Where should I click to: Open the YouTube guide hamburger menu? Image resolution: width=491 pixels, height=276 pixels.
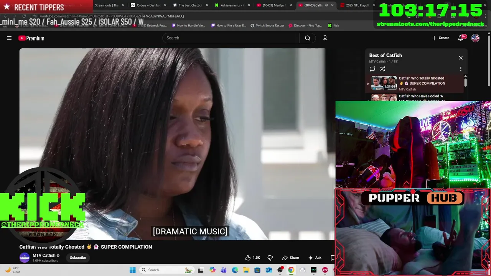[9, 38]
